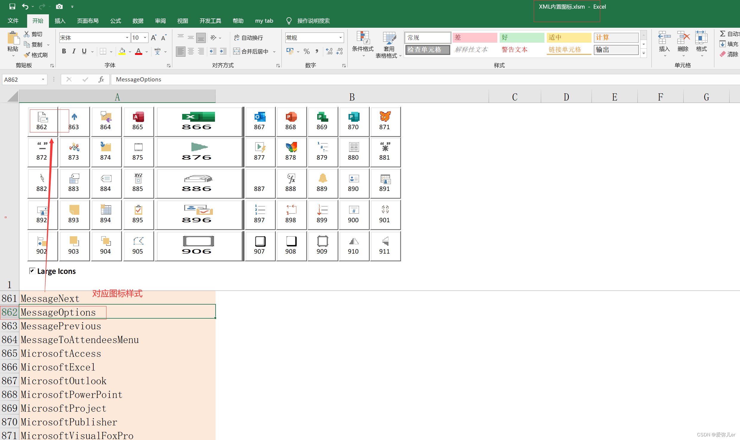Screen dimensions: 740x440
Task: Open the font size dropdown
Action: (145, 38)
